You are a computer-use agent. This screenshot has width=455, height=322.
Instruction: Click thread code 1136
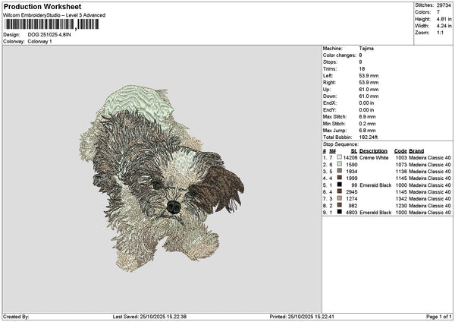[x=401, y=172]
